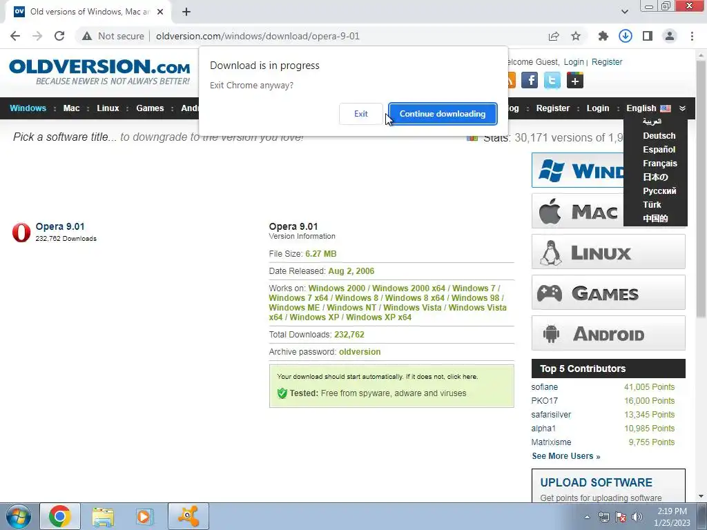
Task: Open Mac in the navigation bar
Action: coord(71,108)
